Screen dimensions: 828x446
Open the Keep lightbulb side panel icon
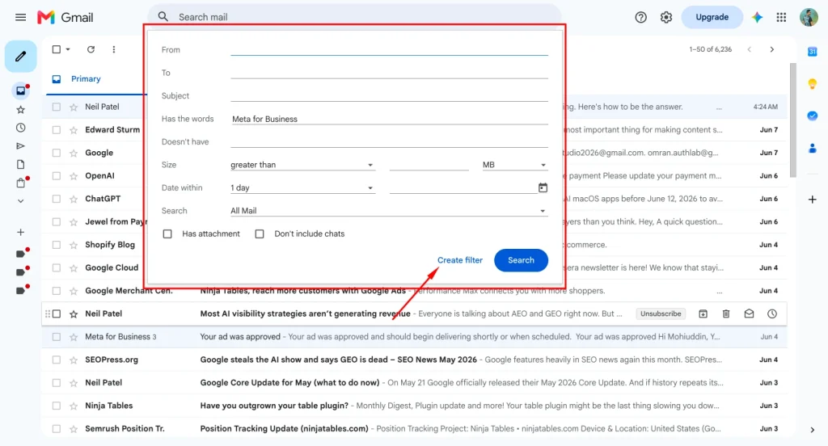tap(812, 84)
